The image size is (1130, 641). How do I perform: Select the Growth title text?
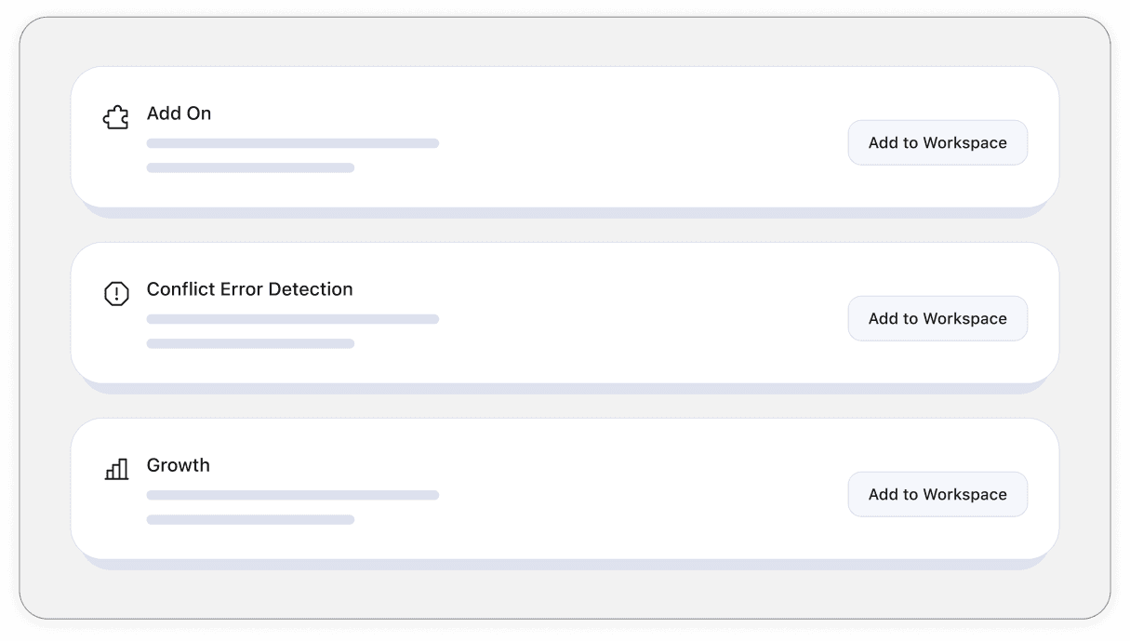pyautogui.click(x=178, y=465)
